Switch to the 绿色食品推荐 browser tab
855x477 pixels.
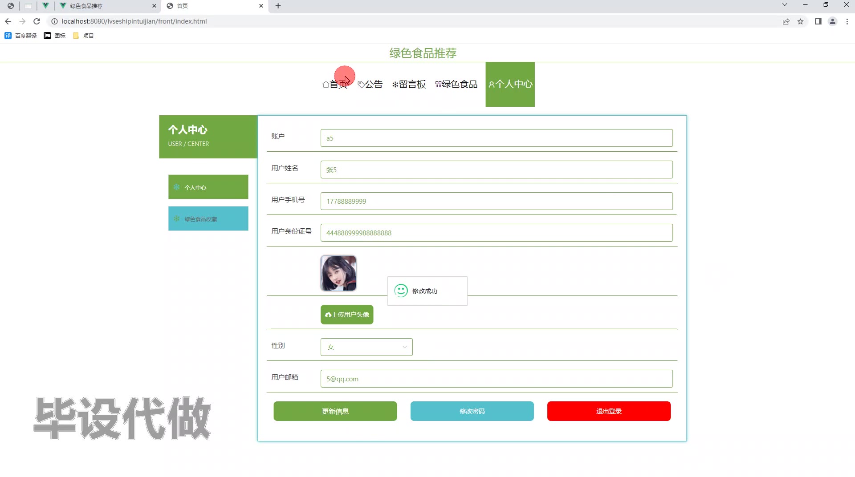tap(108, 6)
